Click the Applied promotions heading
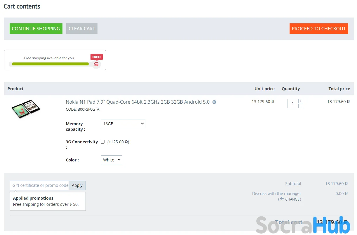Screen dimensions: 357x235 pyautogui.click(x=33, y=198)
